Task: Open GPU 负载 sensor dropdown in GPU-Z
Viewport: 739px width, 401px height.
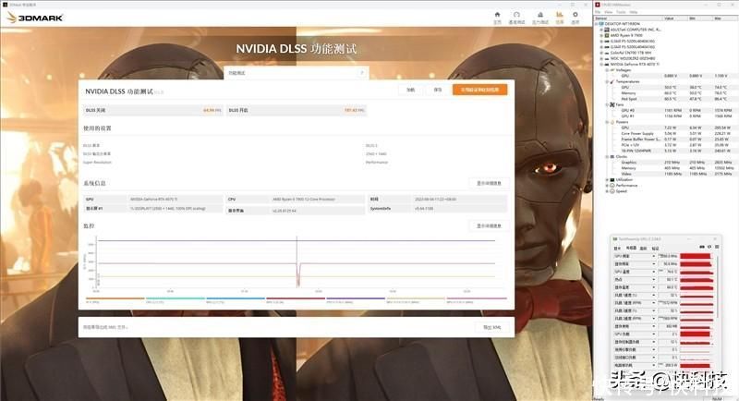Action: tap(654, 334)
